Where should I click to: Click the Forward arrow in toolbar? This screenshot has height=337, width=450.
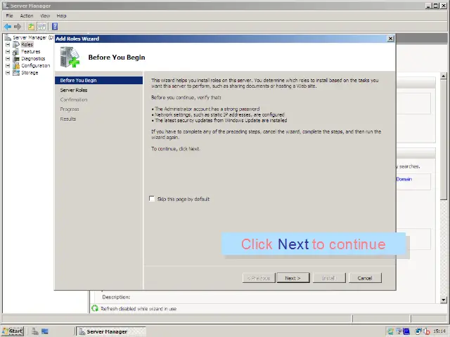18,27
